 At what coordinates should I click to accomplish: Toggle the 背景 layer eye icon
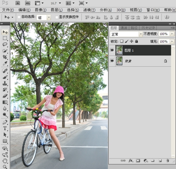112,61
